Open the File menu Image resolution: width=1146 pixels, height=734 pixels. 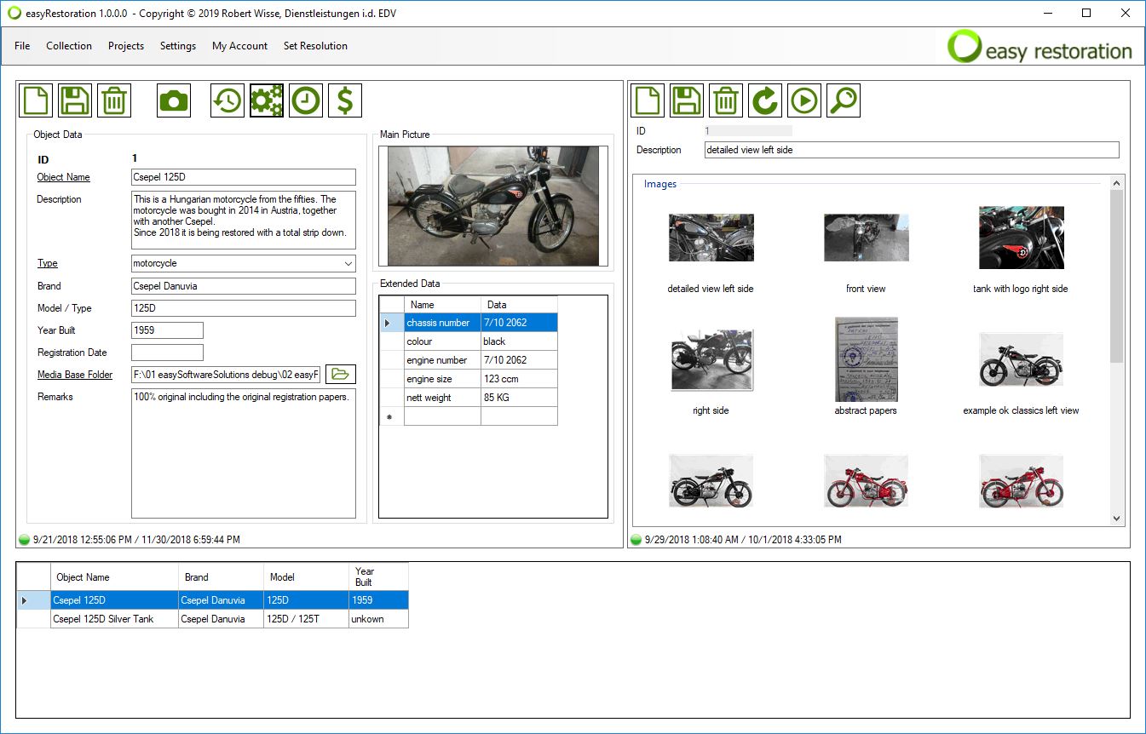(x=22, y=46)
